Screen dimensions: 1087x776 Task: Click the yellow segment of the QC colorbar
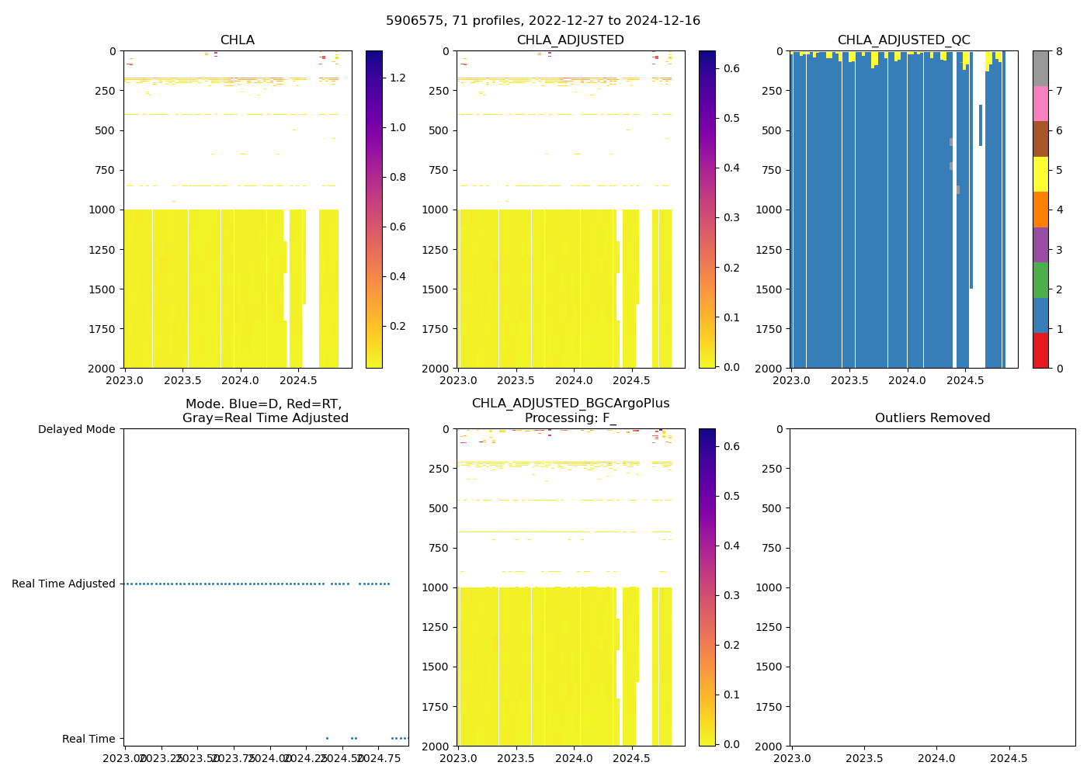pyautogui.click(x=1040, y=175)
